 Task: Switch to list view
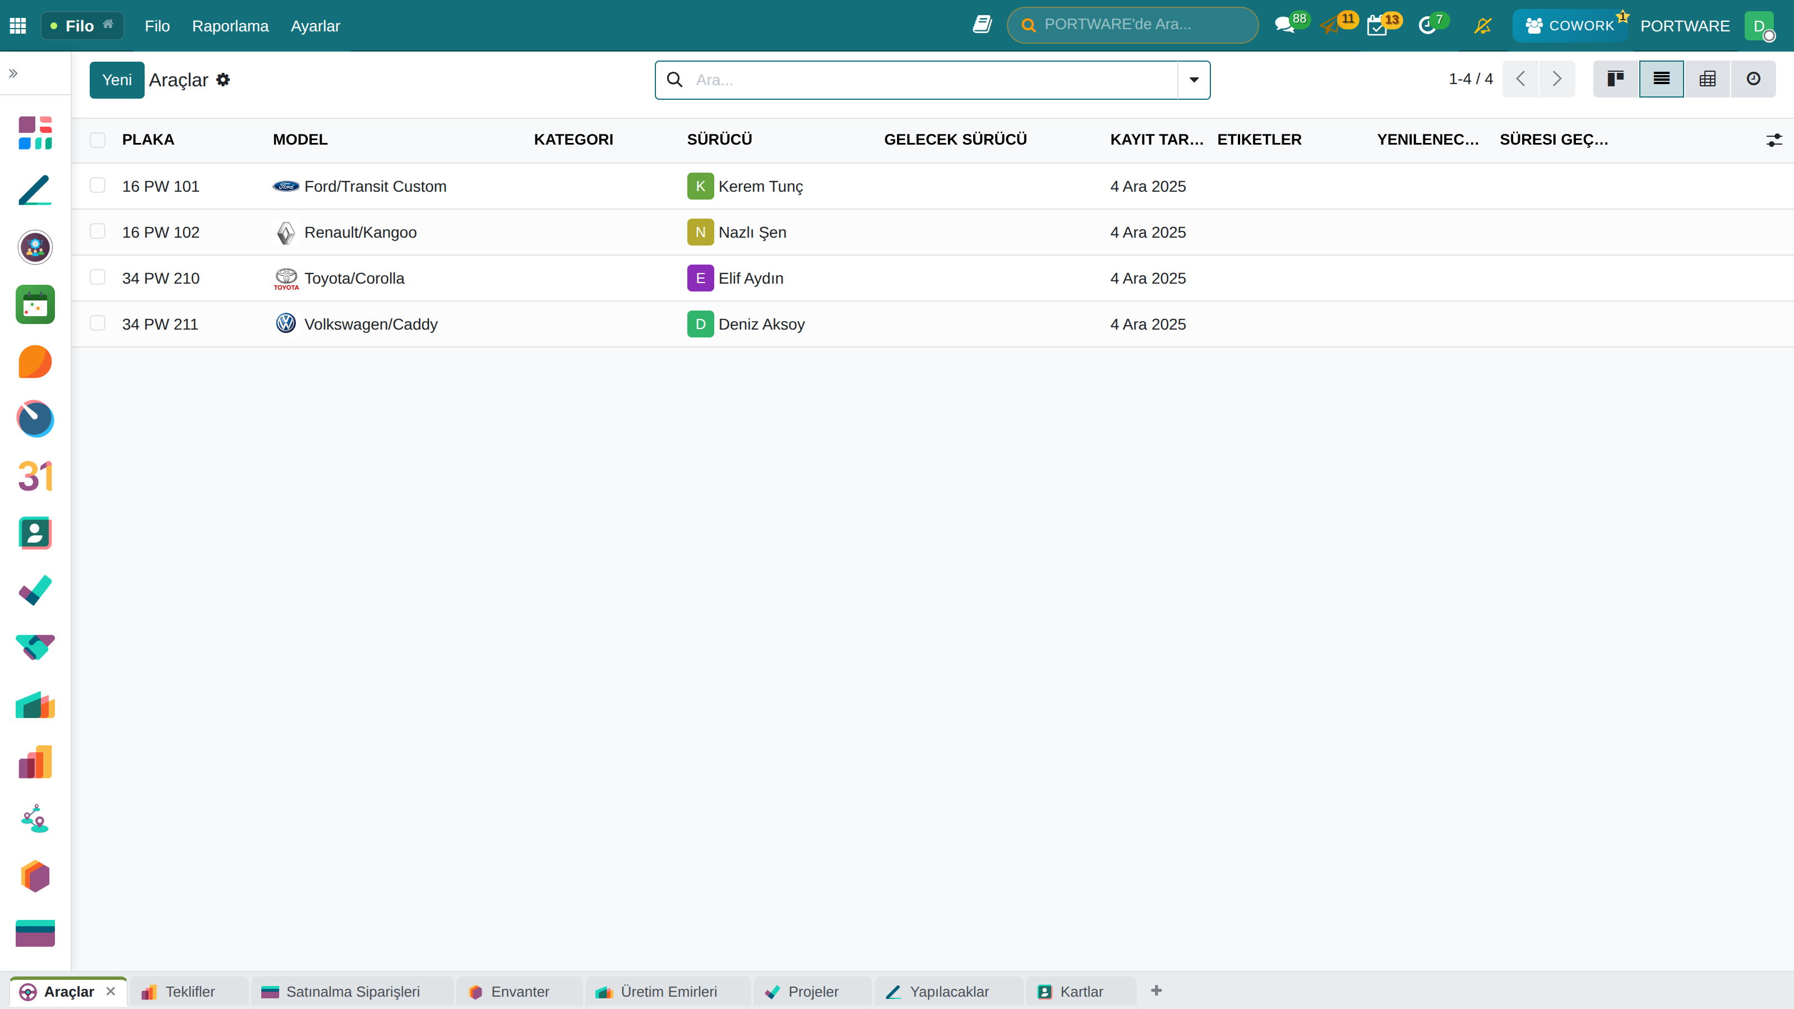(1662, 78)
